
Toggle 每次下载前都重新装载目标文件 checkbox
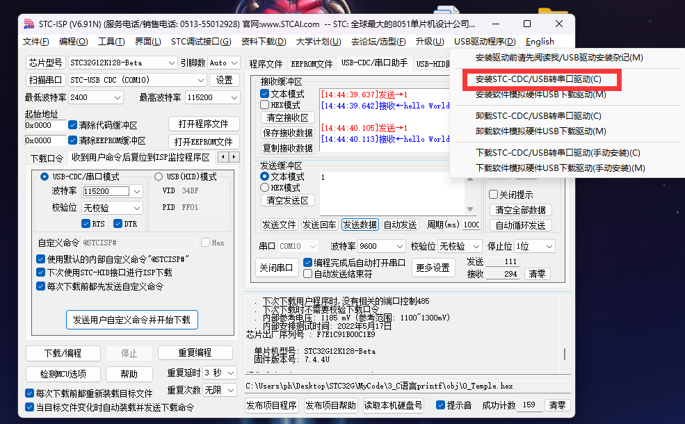pos(29,393)
